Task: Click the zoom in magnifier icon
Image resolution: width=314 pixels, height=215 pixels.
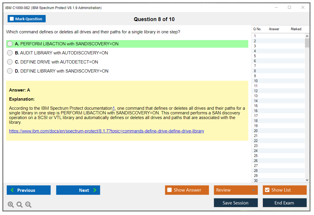Action: point(11,205)
